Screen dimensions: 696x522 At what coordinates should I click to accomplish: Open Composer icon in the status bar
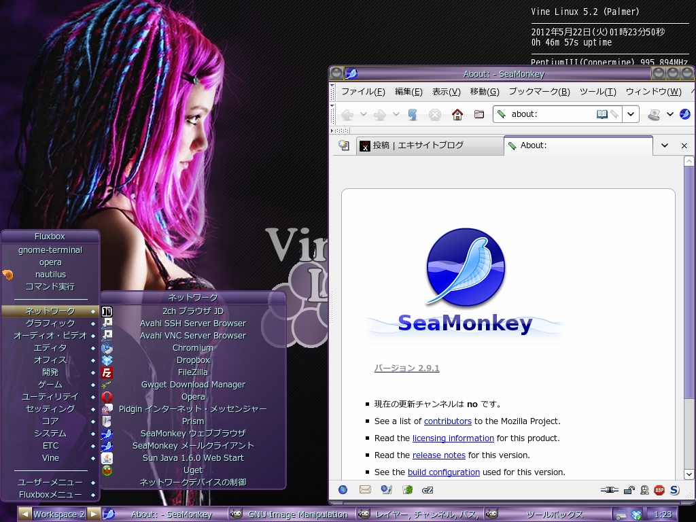tap(386, 489)
